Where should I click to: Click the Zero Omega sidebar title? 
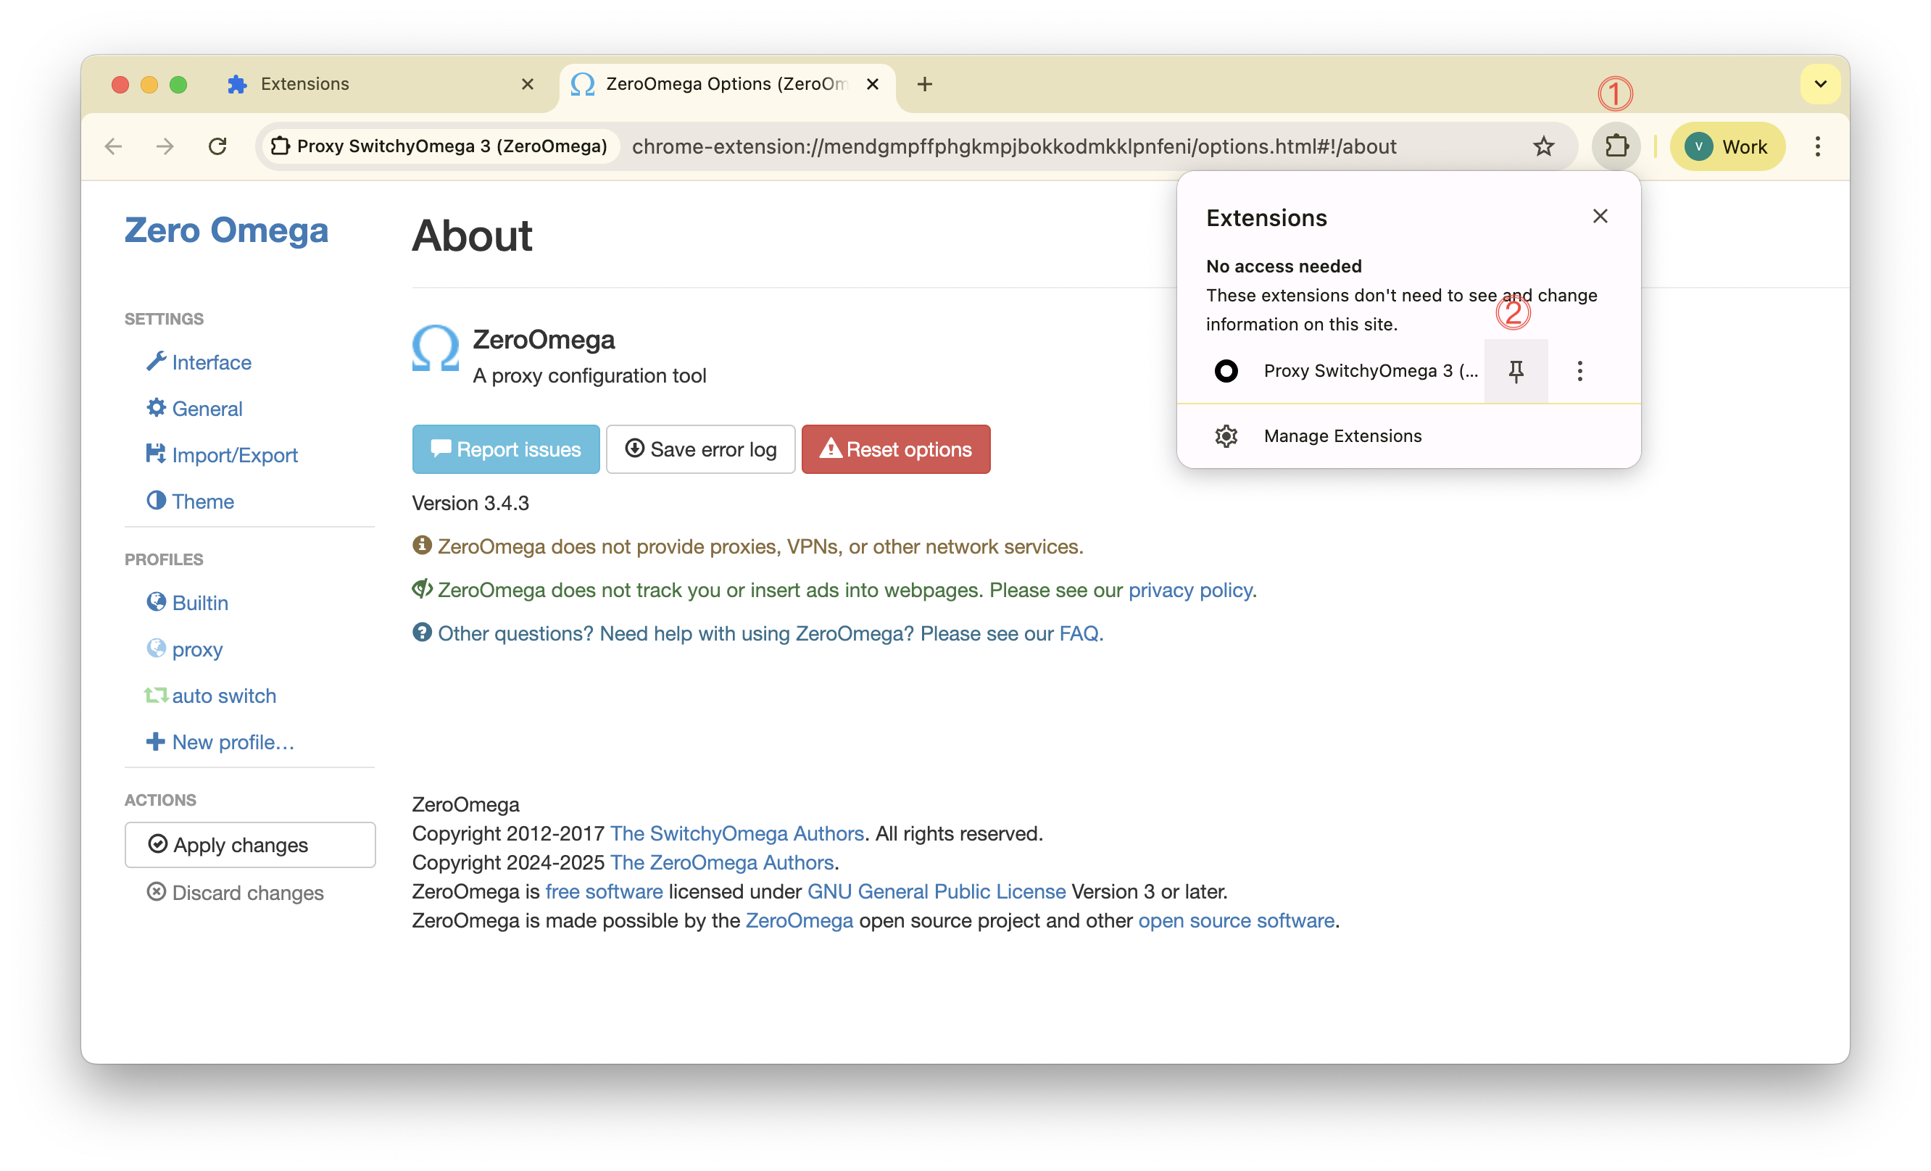click(226, 231)
